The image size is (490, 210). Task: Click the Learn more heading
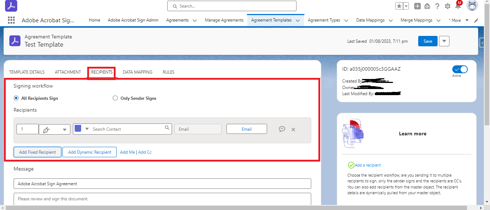tap(413, 134)
